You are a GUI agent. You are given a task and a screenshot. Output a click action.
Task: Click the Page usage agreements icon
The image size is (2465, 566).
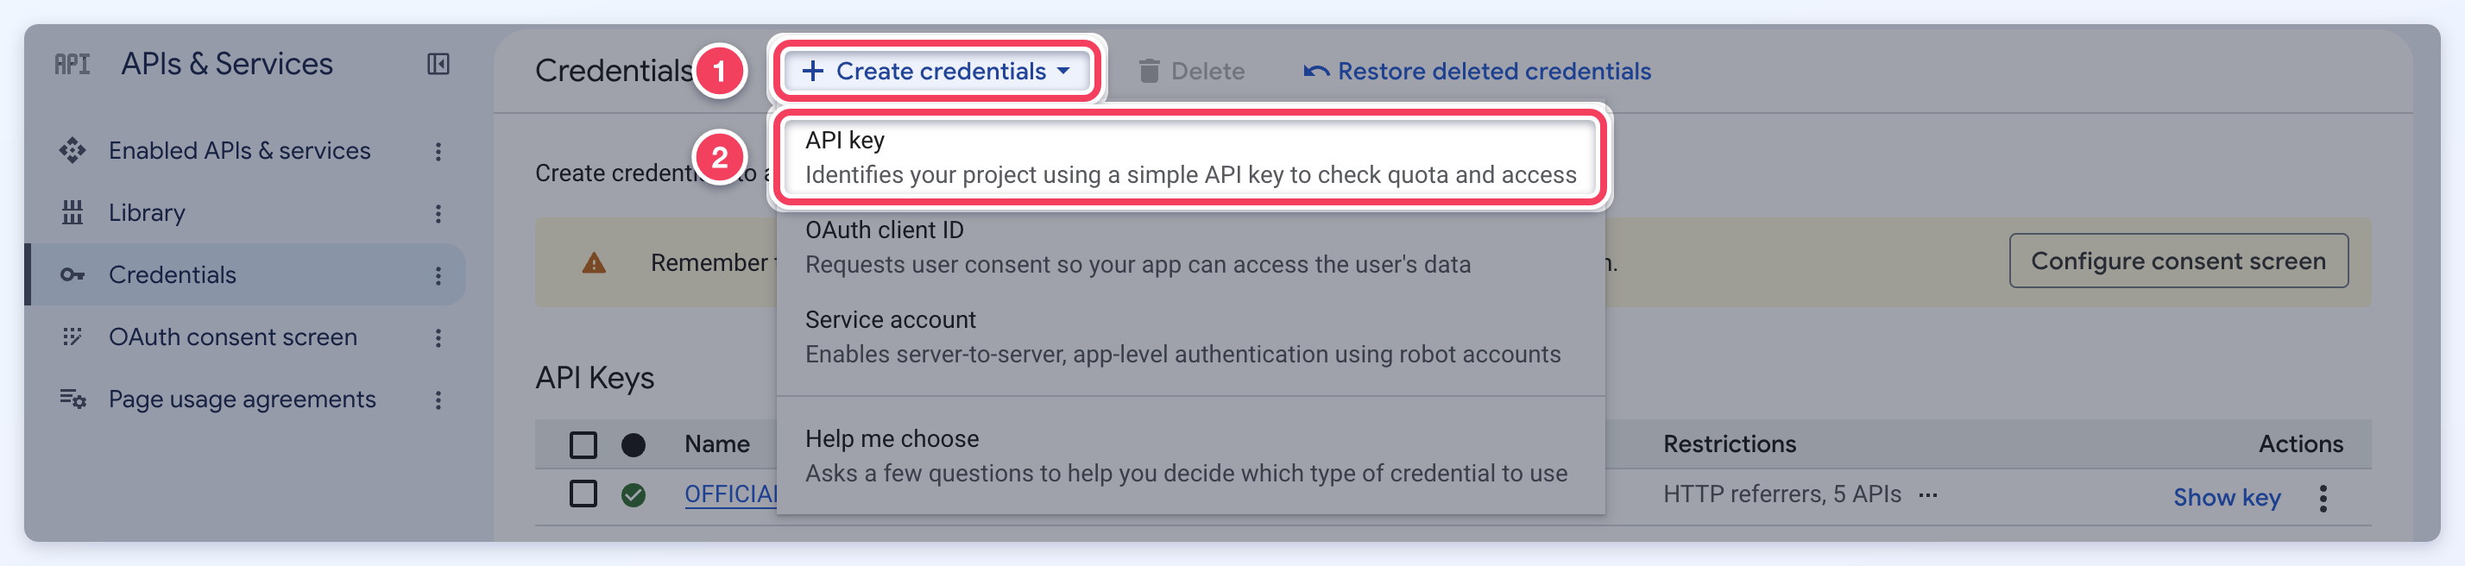tap(72, 399)
